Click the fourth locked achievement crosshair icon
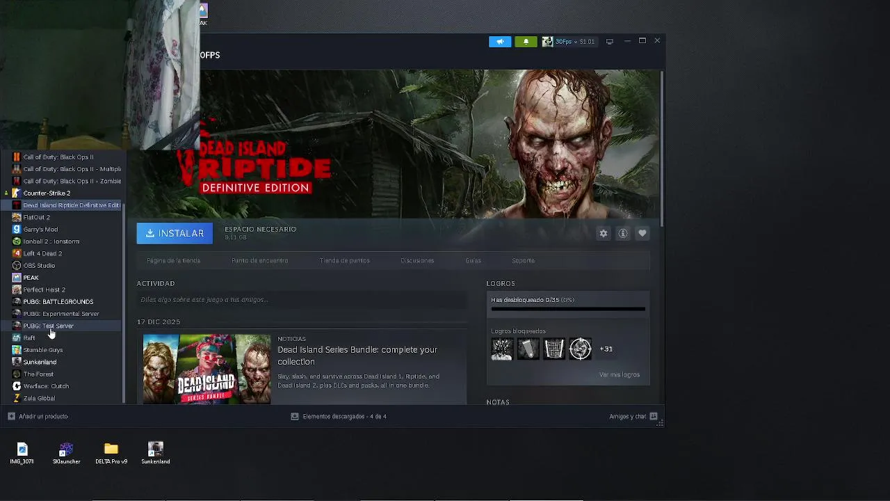The width and height of the screenshot is (890, 501). tap(581, 349)
